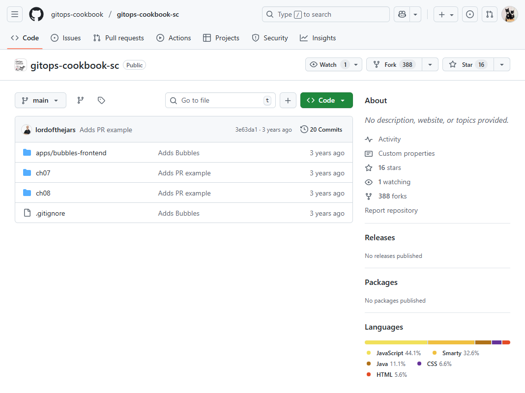Screen dimensions: 525x393
Task: View the 388 forks list
Action: pos(392,196)
